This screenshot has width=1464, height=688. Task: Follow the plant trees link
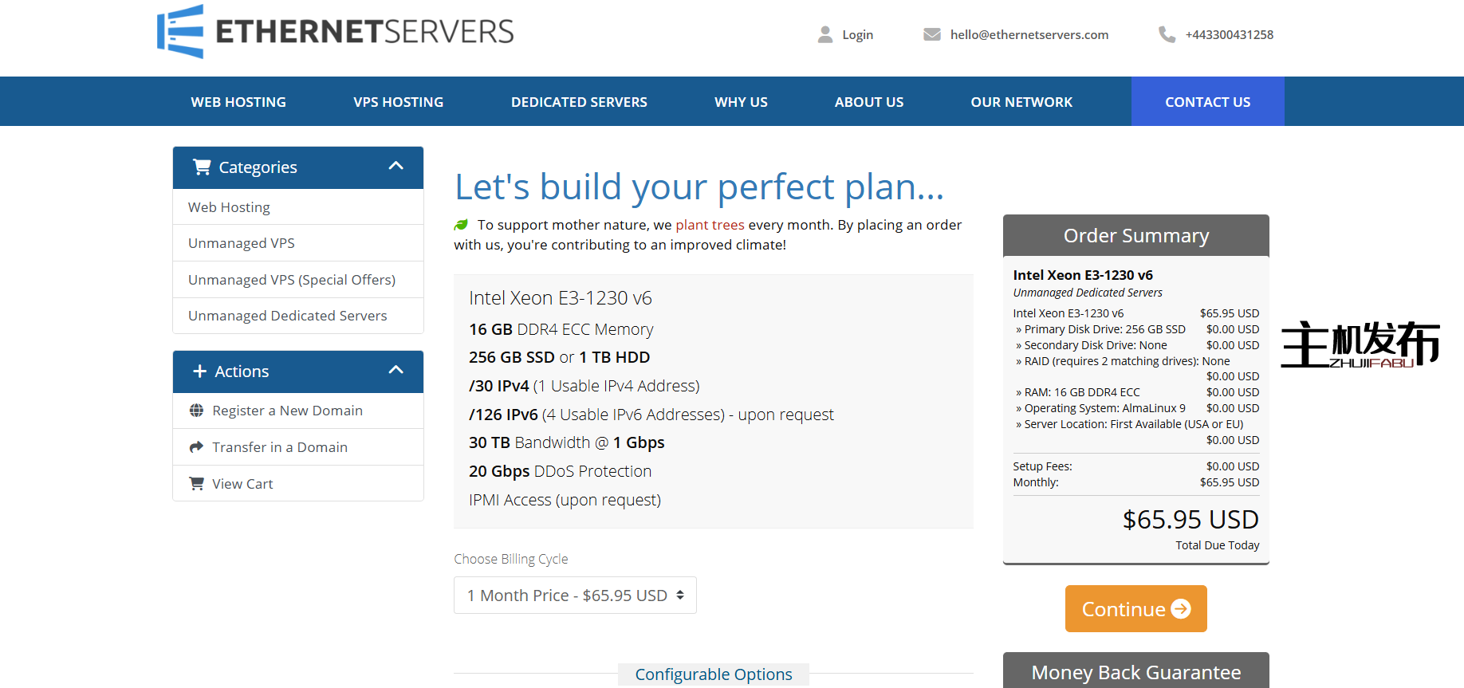(x=710, y=225)
